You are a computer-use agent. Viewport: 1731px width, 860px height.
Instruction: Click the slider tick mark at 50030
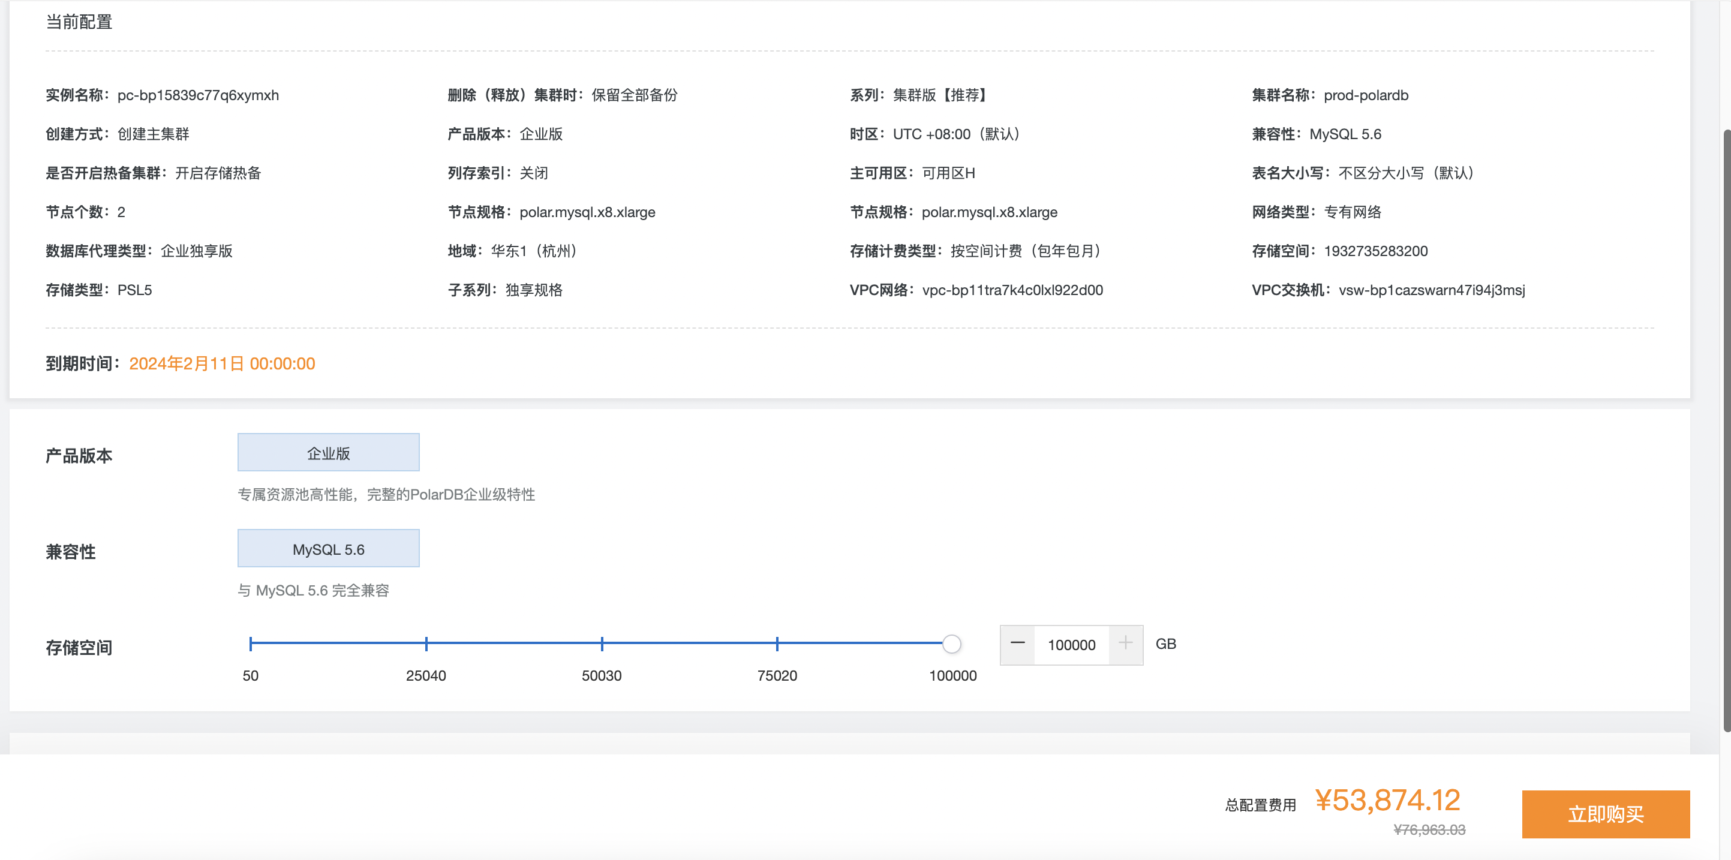(x=602, y=644)
